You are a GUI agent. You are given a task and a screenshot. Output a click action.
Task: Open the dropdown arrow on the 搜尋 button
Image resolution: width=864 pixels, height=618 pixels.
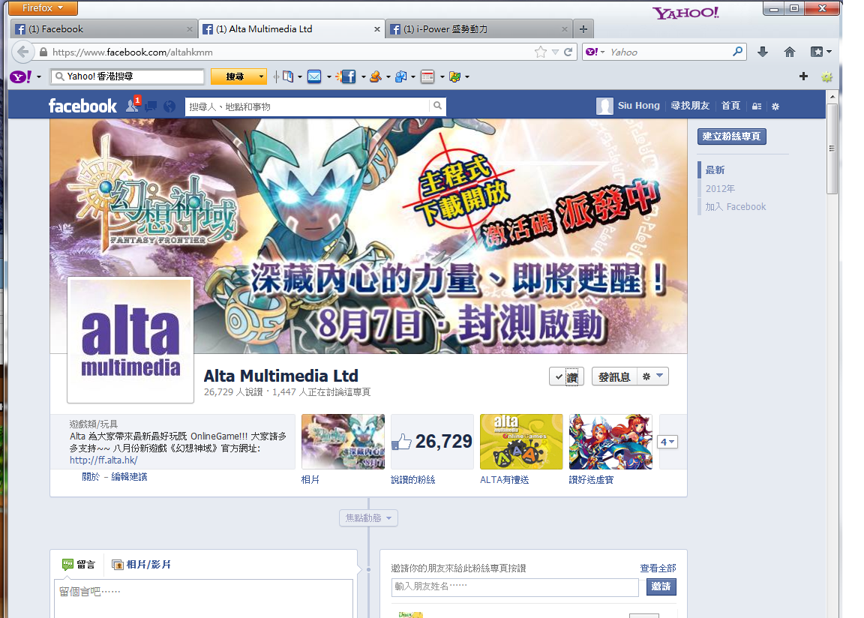261,76
